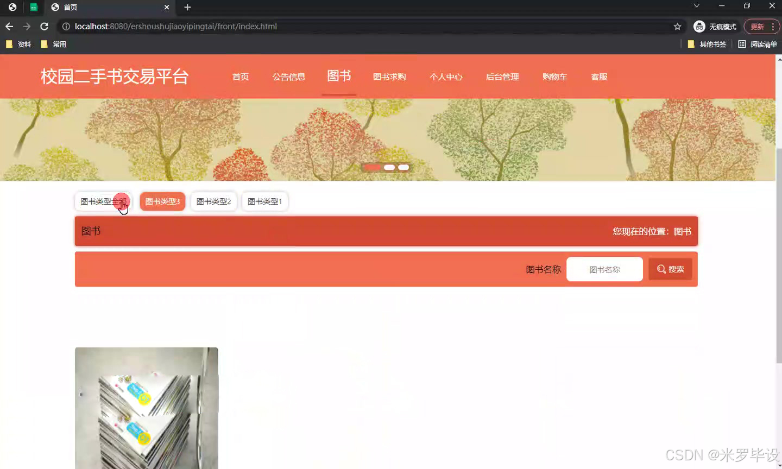The width and height of the screenshot is (782, 469).
Task: Click the 图书名称 search input field
Action: 604,269
